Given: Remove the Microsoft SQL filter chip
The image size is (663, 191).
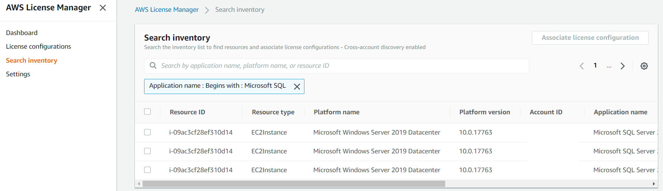Looking at the screenshot, I should (x=297, y=87).
